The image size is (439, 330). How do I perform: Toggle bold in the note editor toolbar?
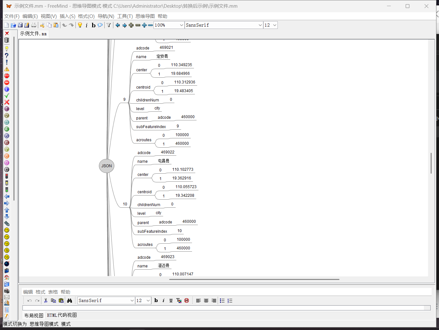coord(156,300)
